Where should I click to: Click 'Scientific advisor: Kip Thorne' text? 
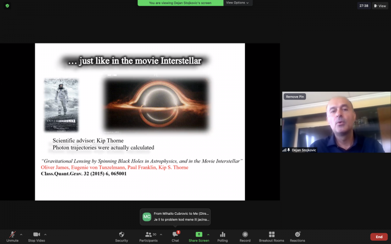88,141
